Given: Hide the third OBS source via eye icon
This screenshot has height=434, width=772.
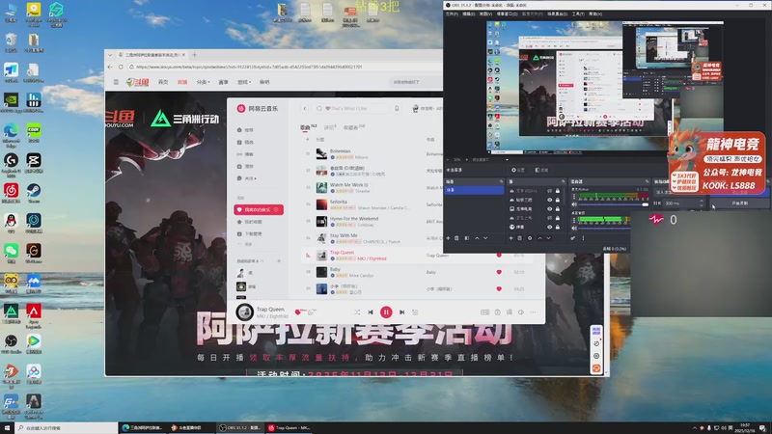Looking at the screenshot, I should (x=549, y=208).
